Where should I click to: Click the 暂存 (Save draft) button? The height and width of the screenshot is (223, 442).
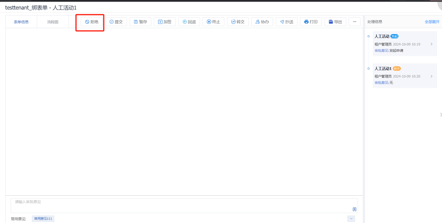[x=140, y=22]
